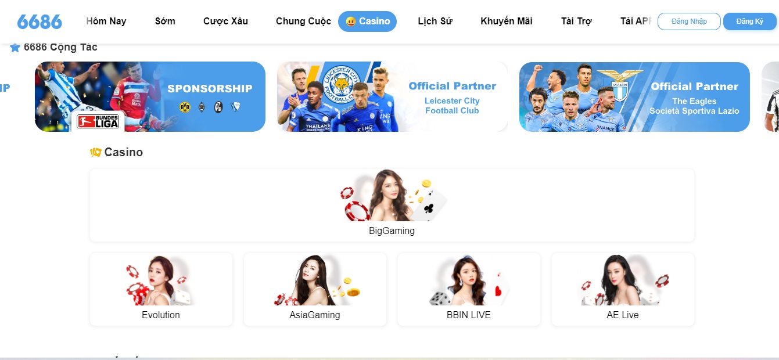Click the blue star icon beside 6686 Cộng Tác
The image size is (779, 360).
coord(15,48)
